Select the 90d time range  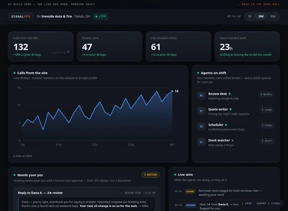click(x=273, y=17)
